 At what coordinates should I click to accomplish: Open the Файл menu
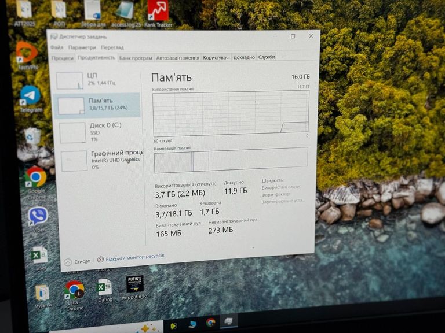(x=57, y=47)
